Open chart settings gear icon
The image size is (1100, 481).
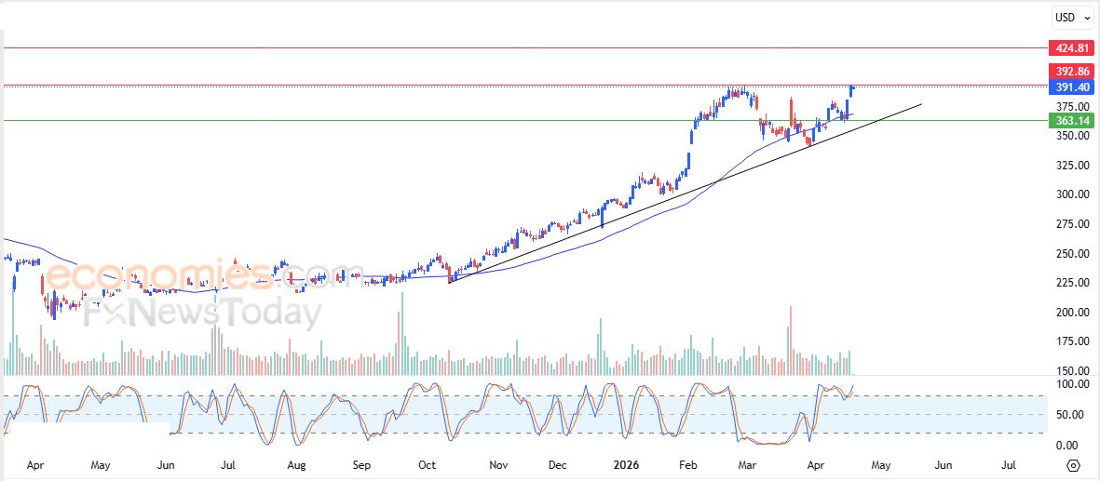pos(1073,465)
